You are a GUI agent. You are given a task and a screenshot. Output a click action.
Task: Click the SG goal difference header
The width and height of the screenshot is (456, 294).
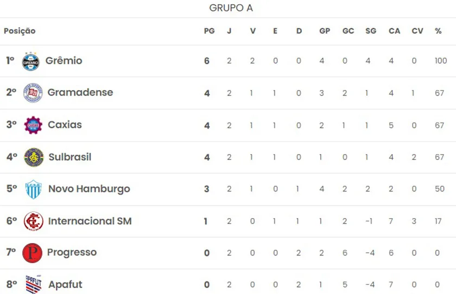click(371, 31)
